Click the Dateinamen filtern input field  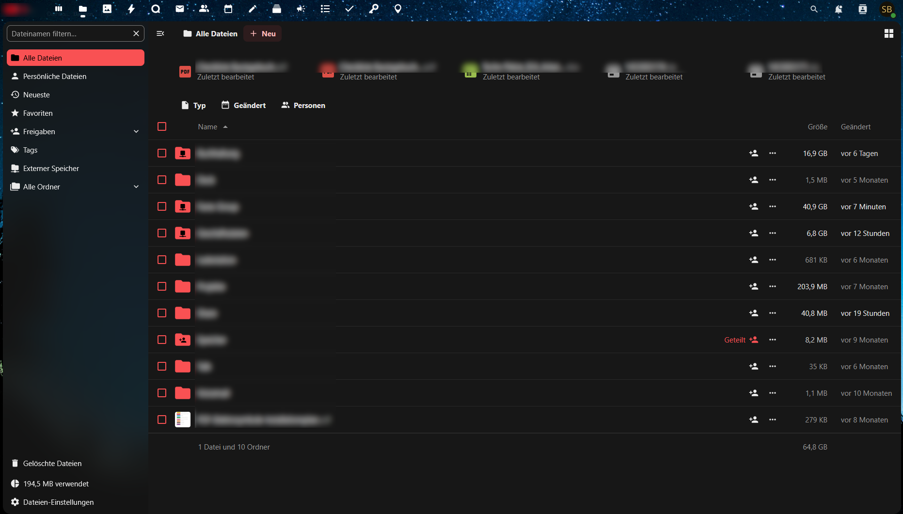(x=70, y=33)
